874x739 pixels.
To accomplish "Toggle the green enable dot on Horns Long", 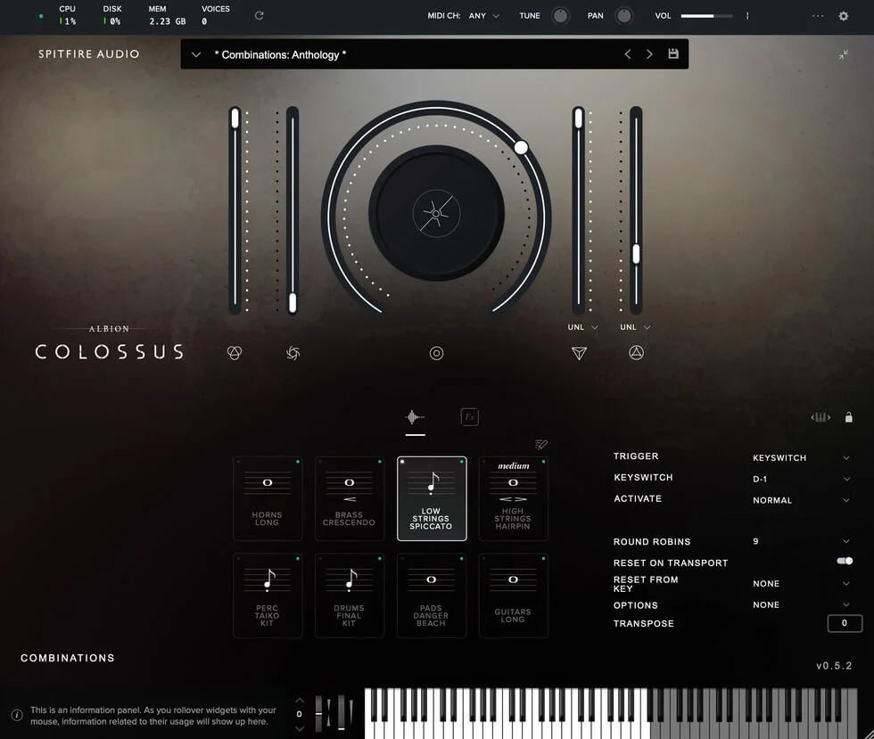I will (x=298, y=462).
